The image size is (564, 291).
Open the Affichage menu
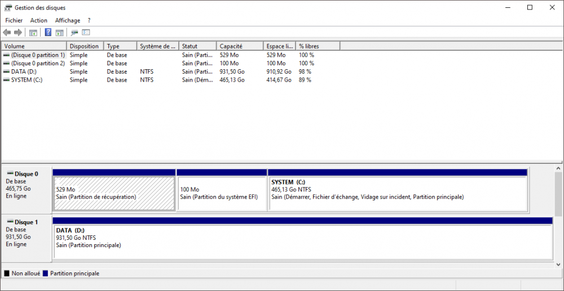tap(68, 20)
